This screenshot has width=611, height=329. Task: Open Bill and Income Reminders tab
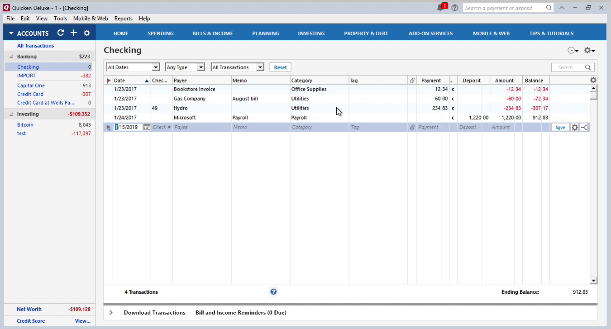[241, 312]
